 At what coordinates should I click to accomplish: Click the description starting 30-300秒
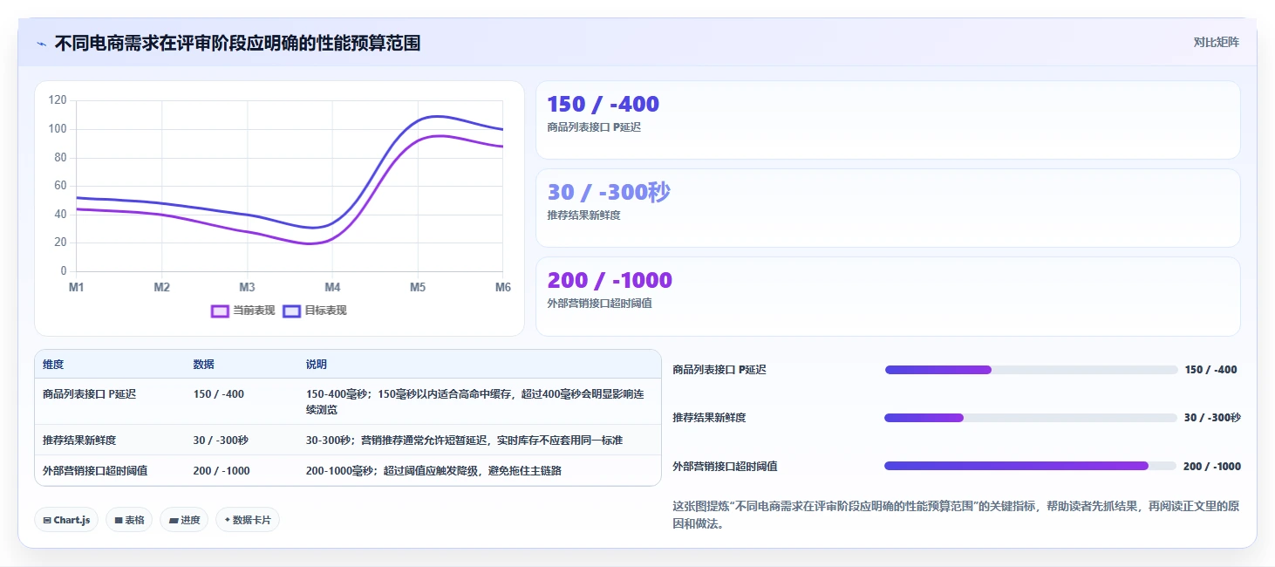click(464, 441)
